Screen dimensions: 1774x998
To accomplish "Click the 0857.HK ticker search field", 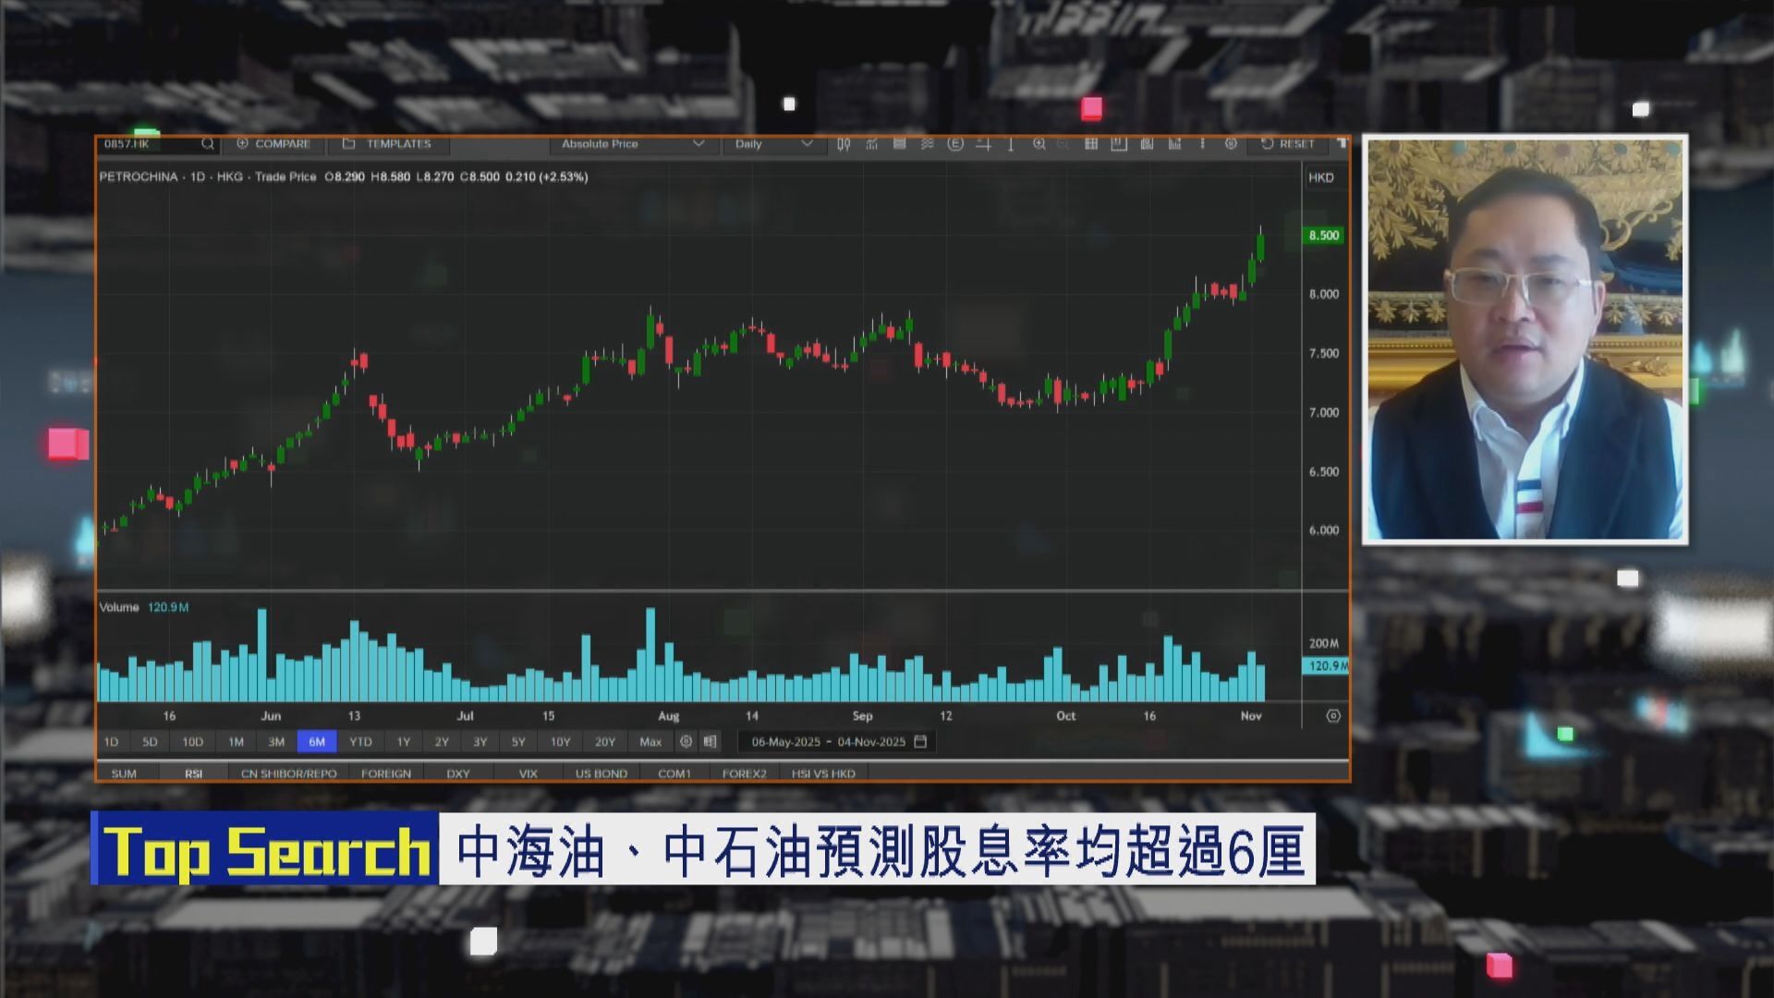I will pos(148,144).
